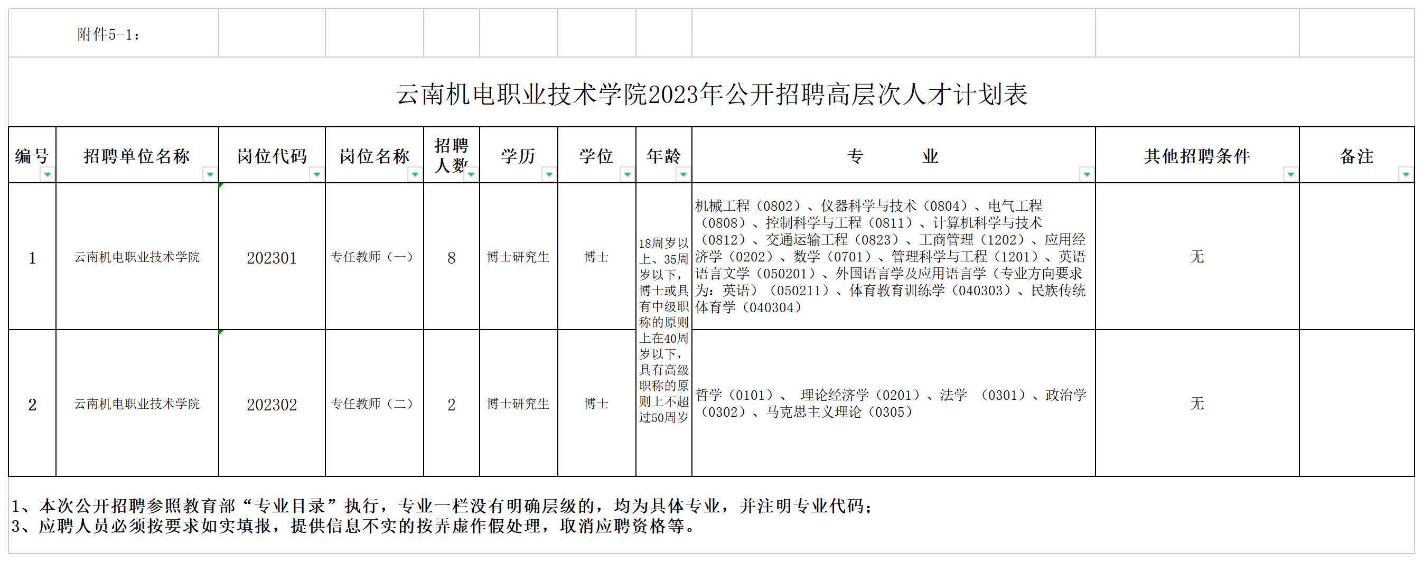Select the 岗位代码 header cell

(x=272, y=155)
